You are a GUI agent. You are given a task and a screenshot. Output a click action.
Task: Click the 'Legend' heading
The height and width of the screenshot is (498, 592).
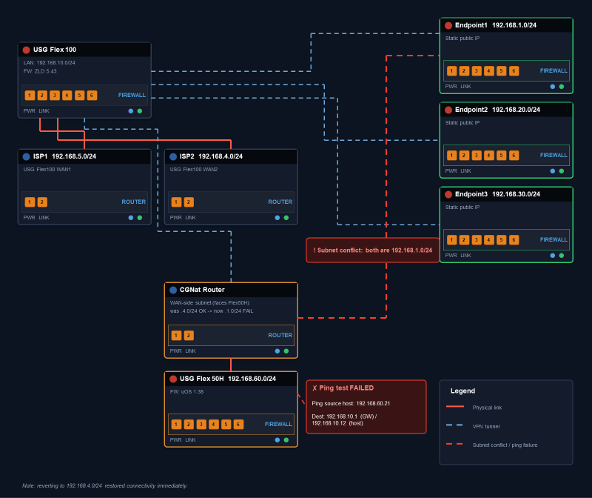tap(462, 391)
